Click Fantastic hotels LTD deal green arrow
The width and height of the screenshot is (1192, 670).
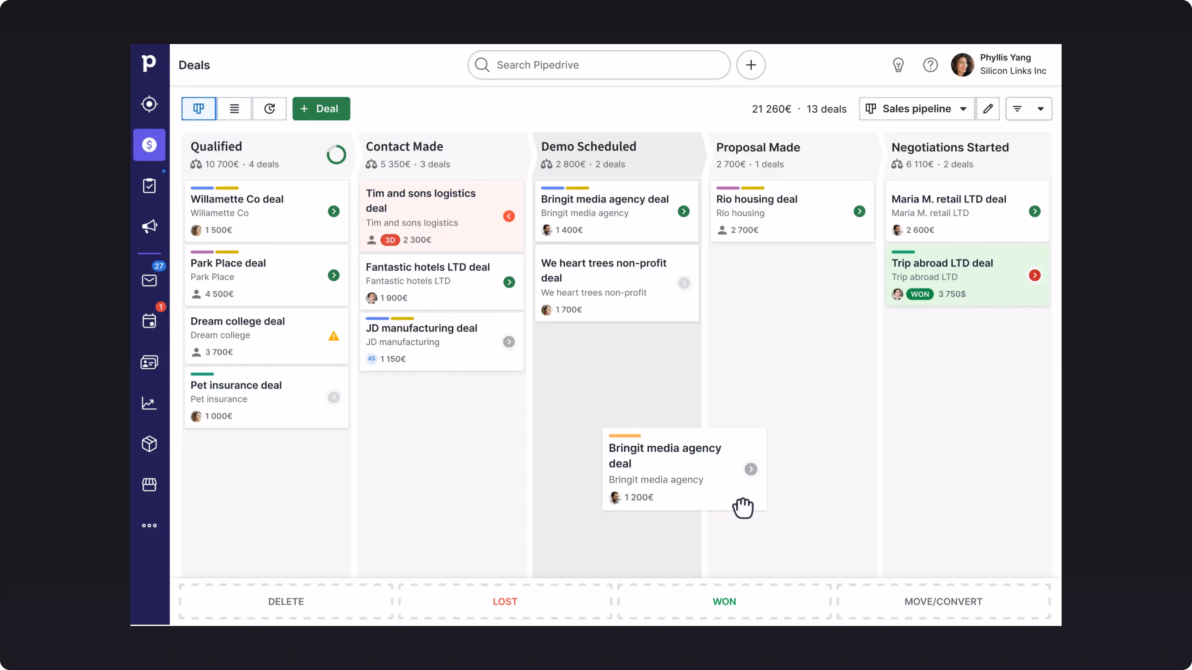coord(509,282)
